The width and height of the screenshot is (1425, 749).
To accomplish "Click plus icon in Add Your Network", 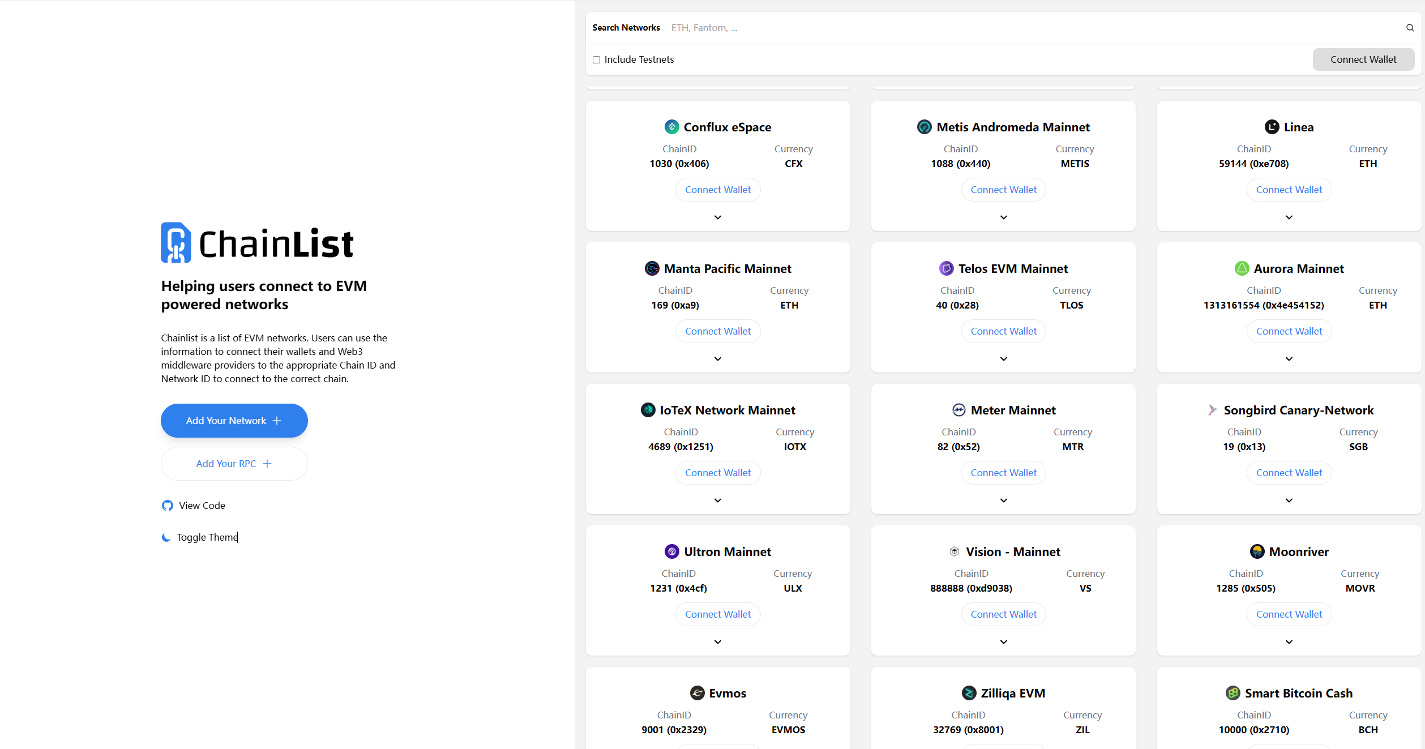I will click(x=277, y=421).
